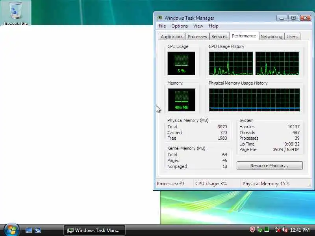The width and height of the screenshot is (315, 236).
Task: Click the Nonpaged value 18
Action: tap(224, 166)
